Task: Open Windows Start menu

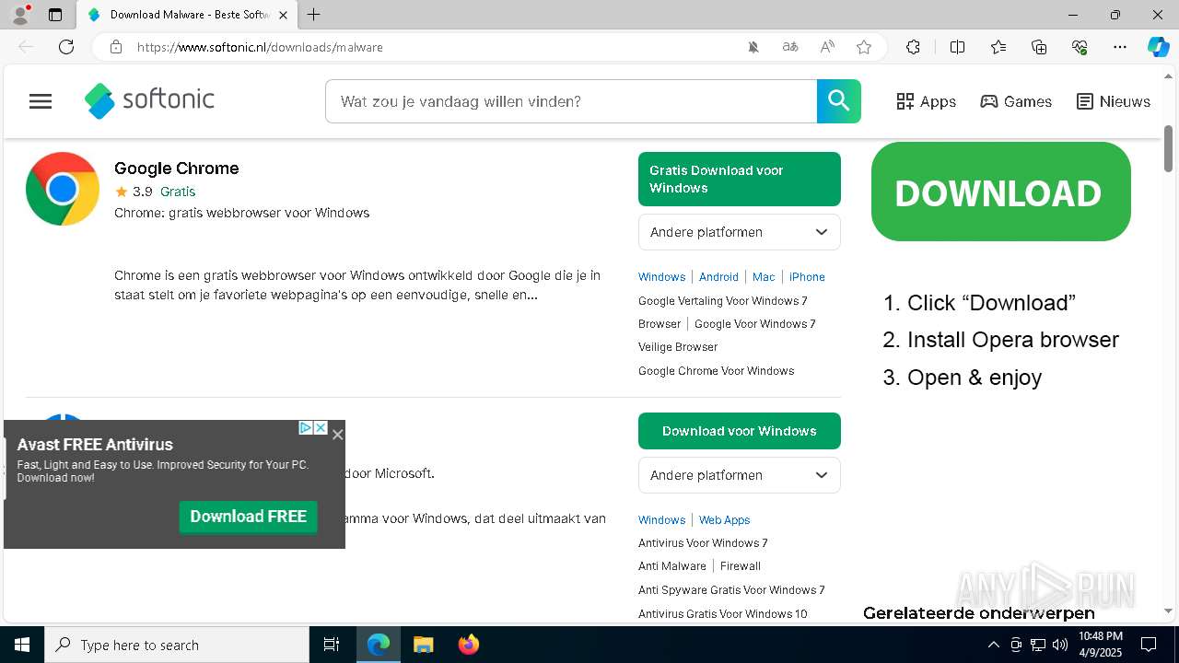Action: coord(22,645)
